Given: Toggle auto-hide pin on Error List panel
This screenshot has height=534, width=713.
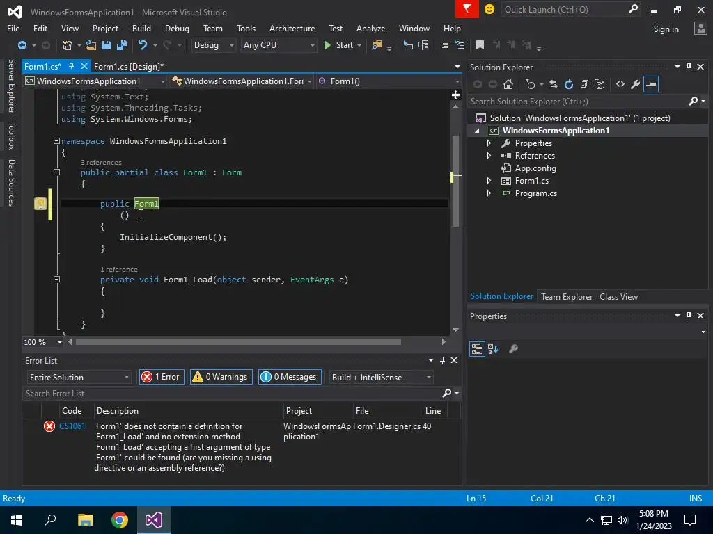Looking at the screenshot, I should (442, 360).
